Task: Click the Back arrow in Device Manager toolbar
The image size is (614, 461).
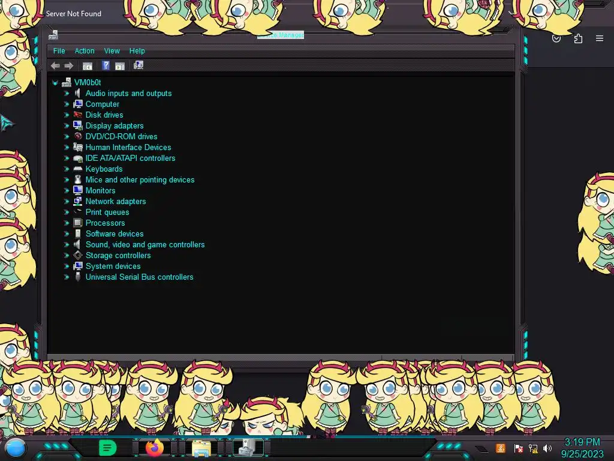Action: (x=55, y=66)
